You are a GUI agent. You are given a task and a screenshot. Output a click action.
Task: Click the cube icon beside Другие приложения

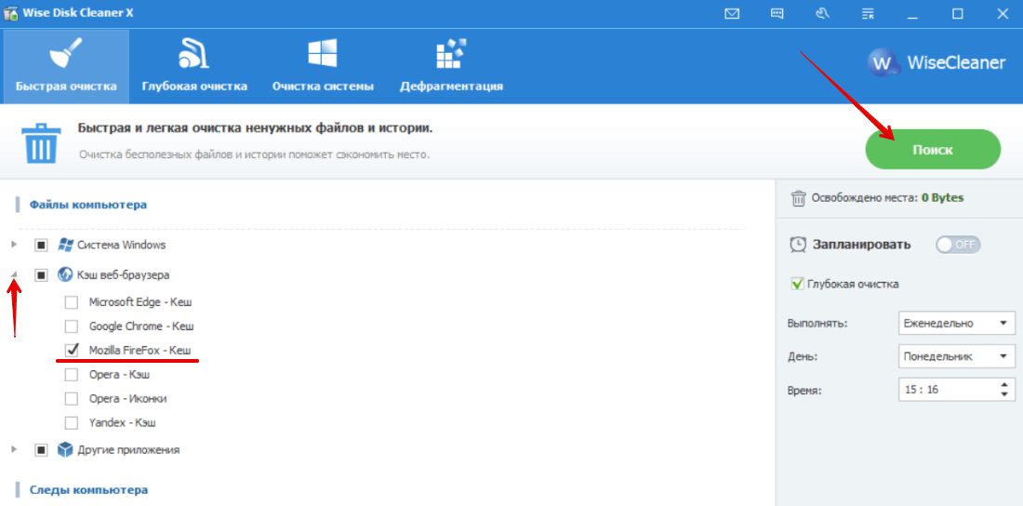tap(64, 450)
